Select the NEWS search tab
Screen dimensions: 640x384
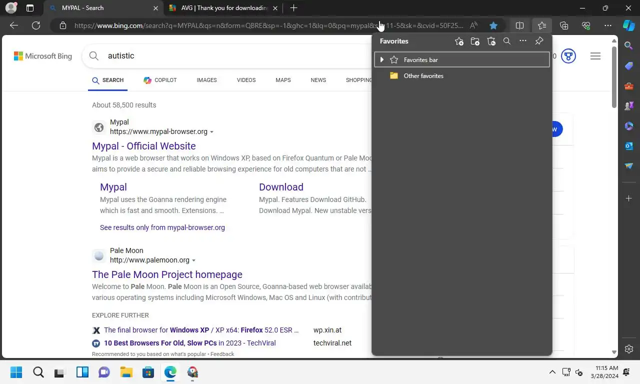318,80
